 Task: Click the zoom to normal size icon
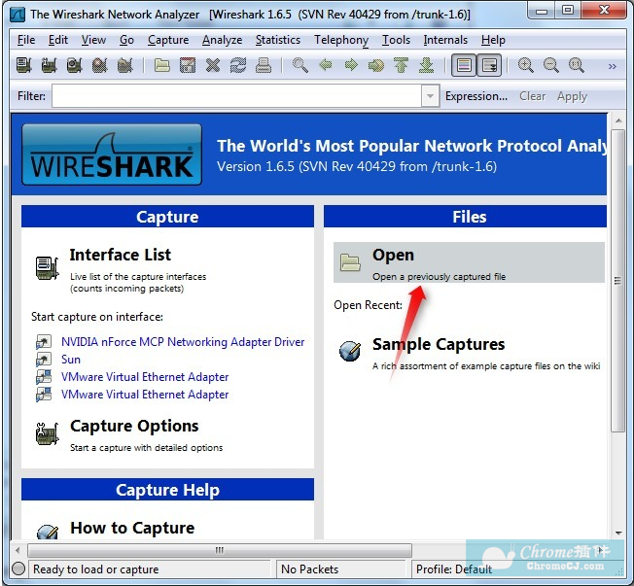pyautogui.click(x=577, y=65)
